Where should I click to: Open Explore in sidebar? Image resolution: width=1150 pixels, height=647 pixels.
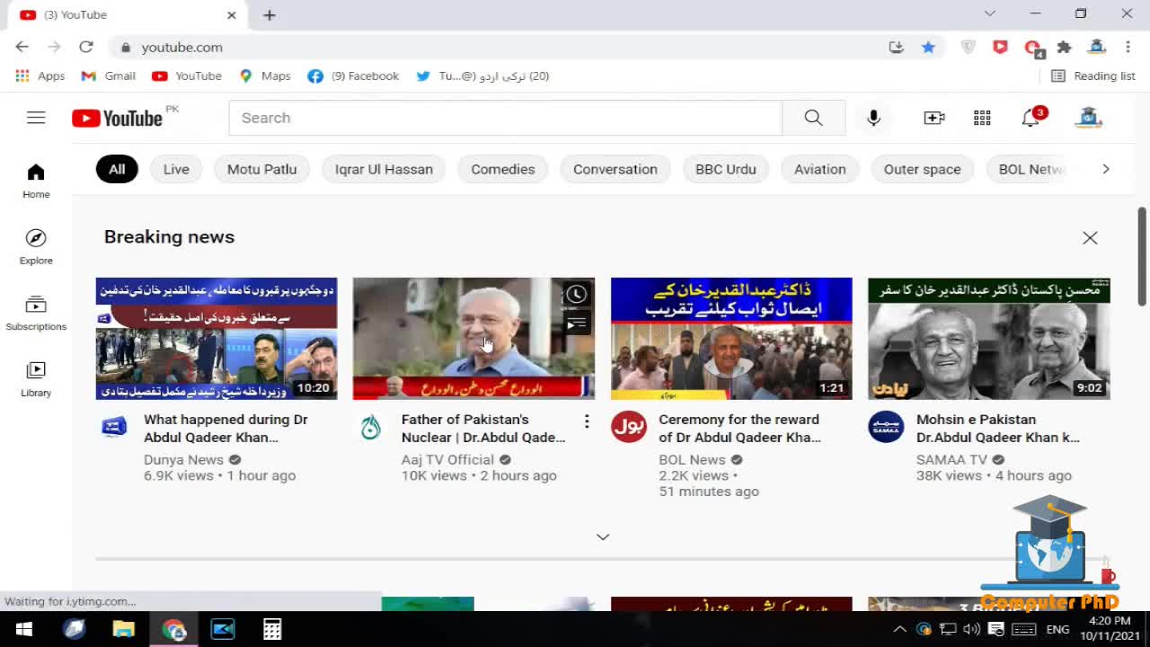(x=36, y=246)
